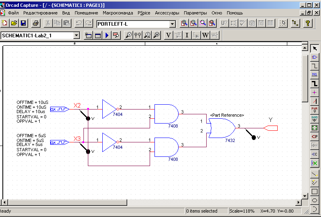The height and width of the screenshot is (217, 321).
Task: Choose the Place Off-Page Connector tool
Action: [x=315, y=154]
